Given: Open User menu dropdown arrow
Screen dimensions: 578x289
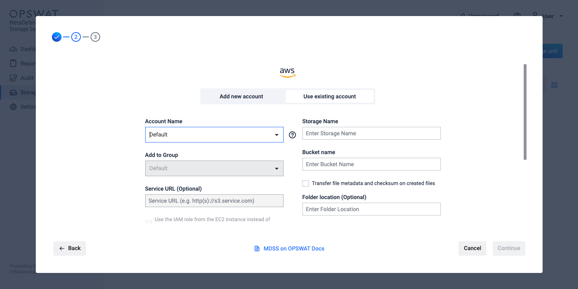Looking at the screenshot, I should 561,16.
